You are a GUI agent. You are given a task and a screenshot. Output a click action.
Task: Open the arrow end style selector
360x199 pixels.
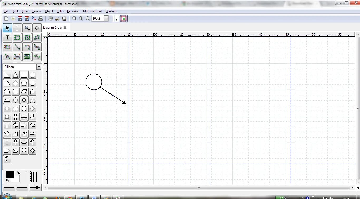click(35, 187)
